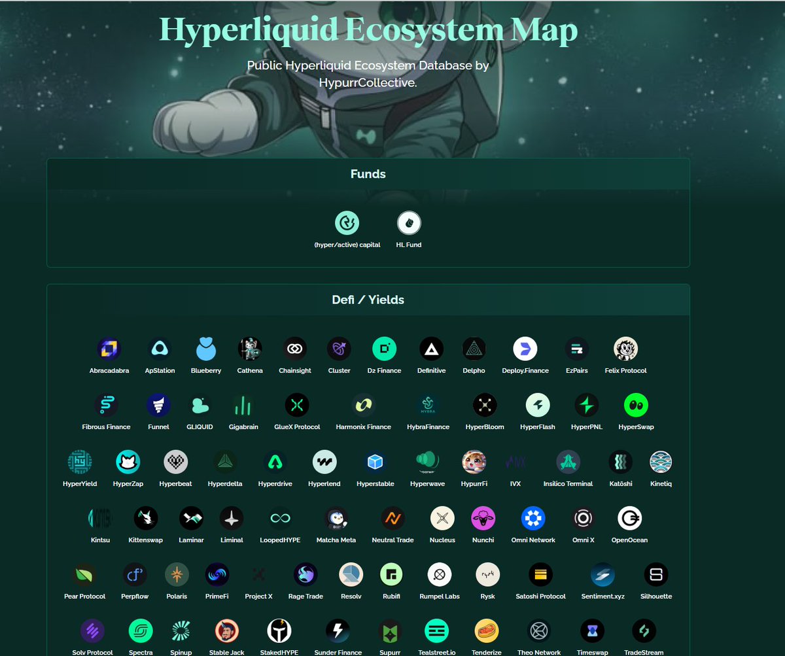785x656 pixels.
Task: Select the IVX project icon
Action: point(515,462)
